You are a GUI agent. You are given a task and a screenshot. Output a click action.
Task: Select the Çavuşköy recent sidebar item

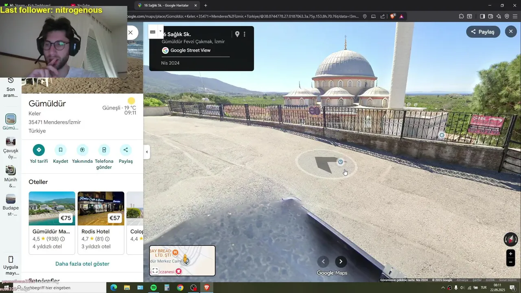[x=11, y=148]
